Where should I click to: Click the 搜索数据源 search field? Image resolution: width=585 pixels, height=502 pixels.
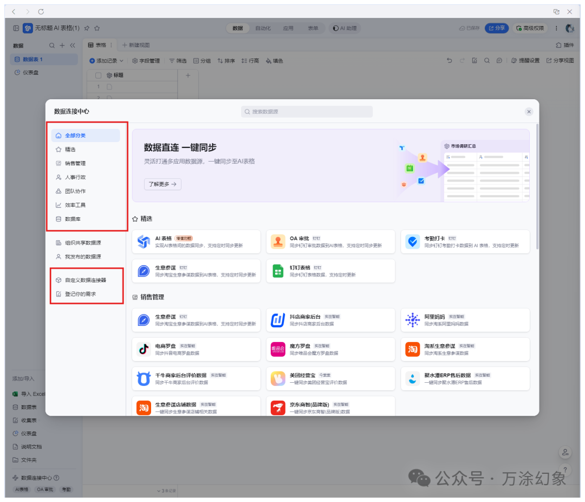tap(306, 111)
